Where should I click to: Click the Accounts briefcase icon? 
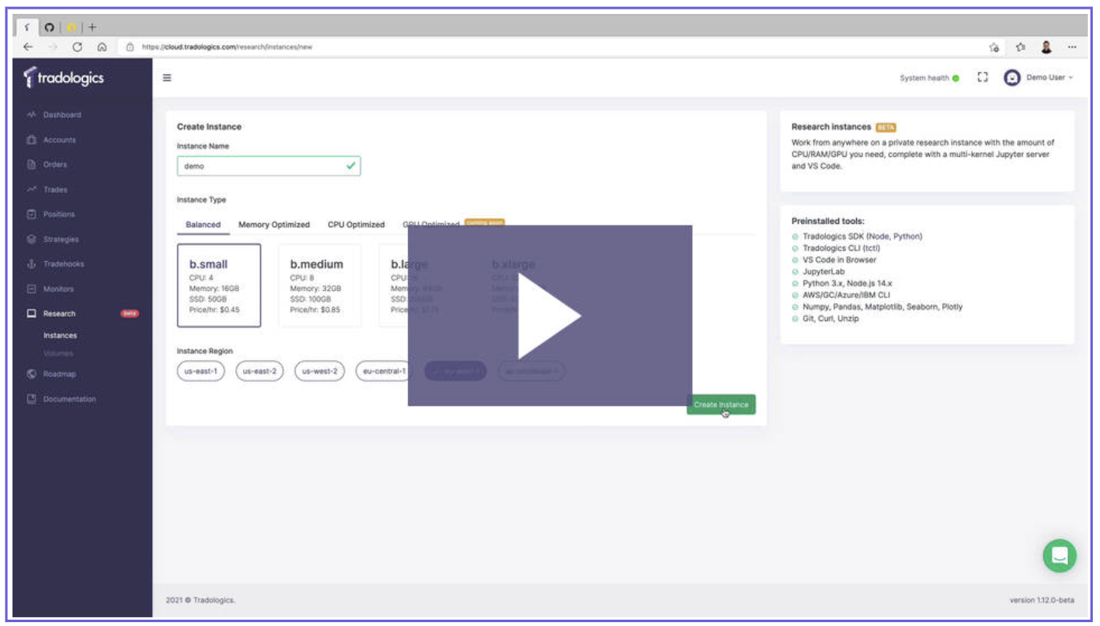(x=32, y=140)
